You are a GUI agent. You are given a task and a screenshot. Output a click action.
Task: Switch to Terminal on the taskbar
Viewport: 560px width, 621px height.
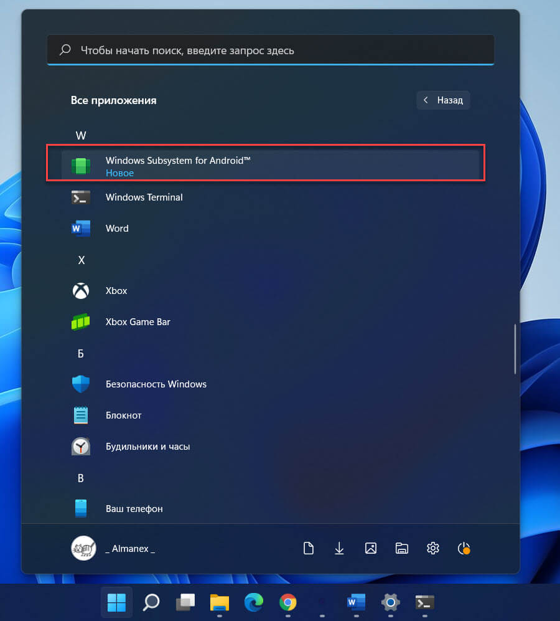pos(424,602)
